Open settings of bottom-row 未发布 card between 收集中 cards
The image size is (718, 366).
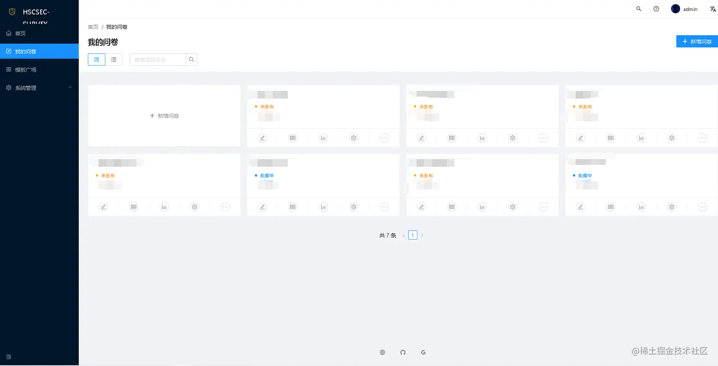pos(512,207)
